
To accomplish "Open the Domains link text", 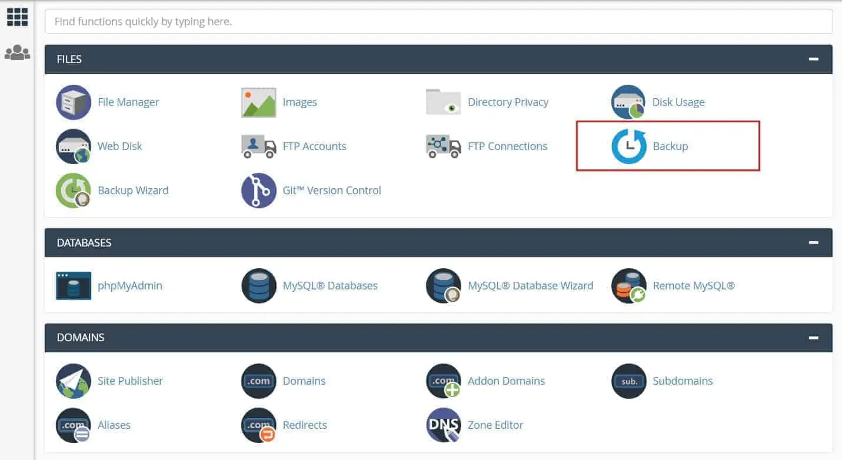I will tap(304, 381).
